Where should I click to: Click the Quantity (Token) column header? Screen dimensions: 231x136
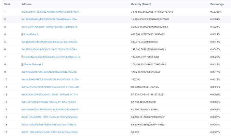coord(141,4)
